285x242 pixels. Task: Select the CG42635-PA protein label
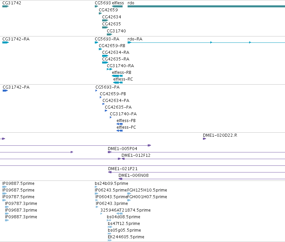[x=118, y=107]
